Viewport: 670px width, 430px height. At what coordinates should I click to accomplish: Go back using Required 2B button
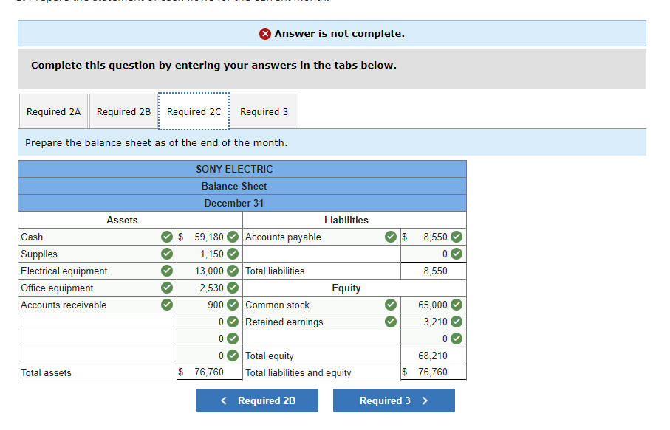point(257,400)
